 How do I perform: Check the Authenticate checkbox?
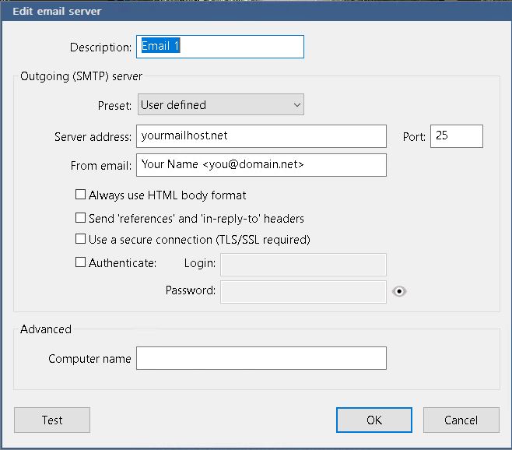[80, 263]
